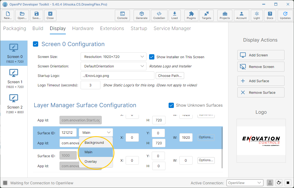Click the Choose Path... button
294x188 pixels.
[170, 76]
